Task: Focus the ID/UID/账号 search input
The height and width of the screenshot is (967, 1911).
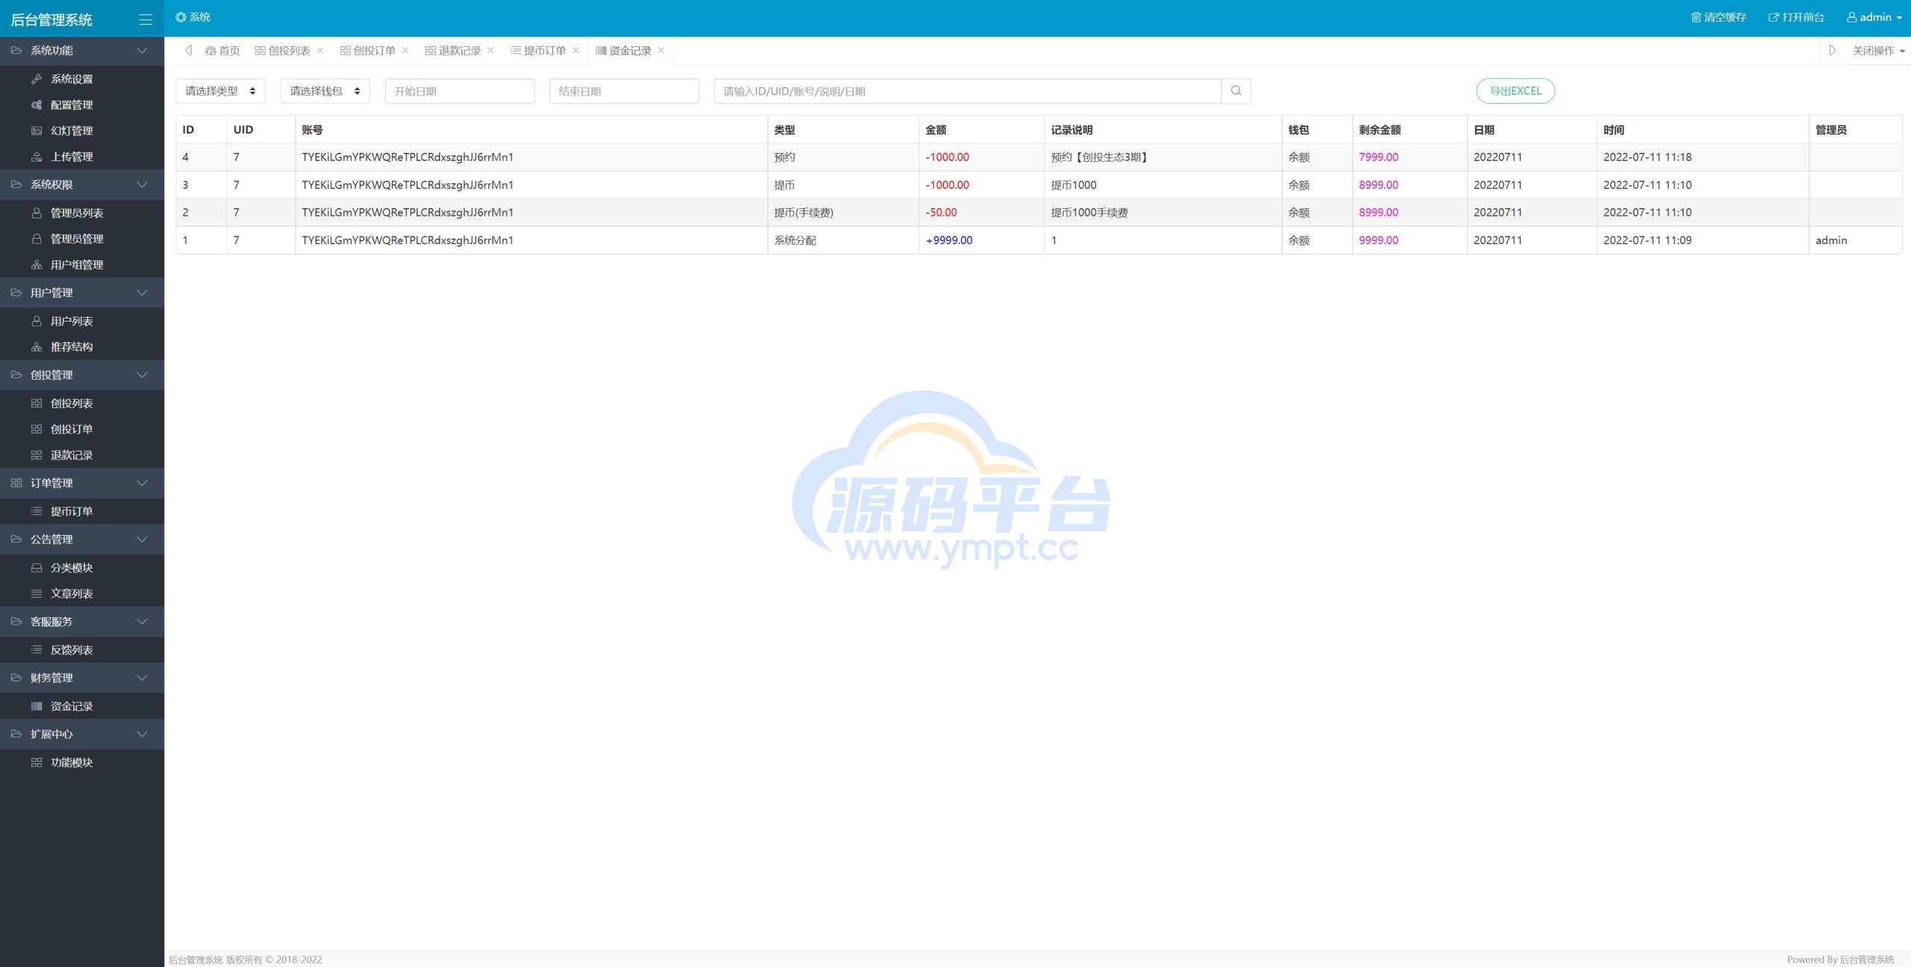Action: [967, 91]
